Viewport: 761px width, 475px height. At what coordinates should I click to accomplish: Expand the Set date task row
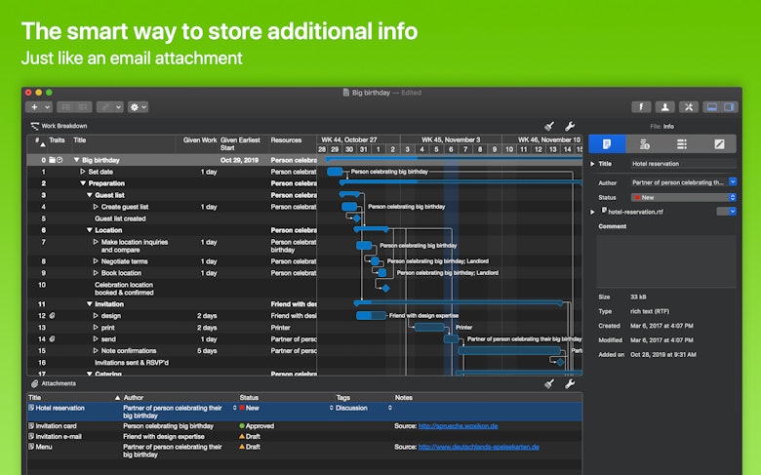point(83,172)
